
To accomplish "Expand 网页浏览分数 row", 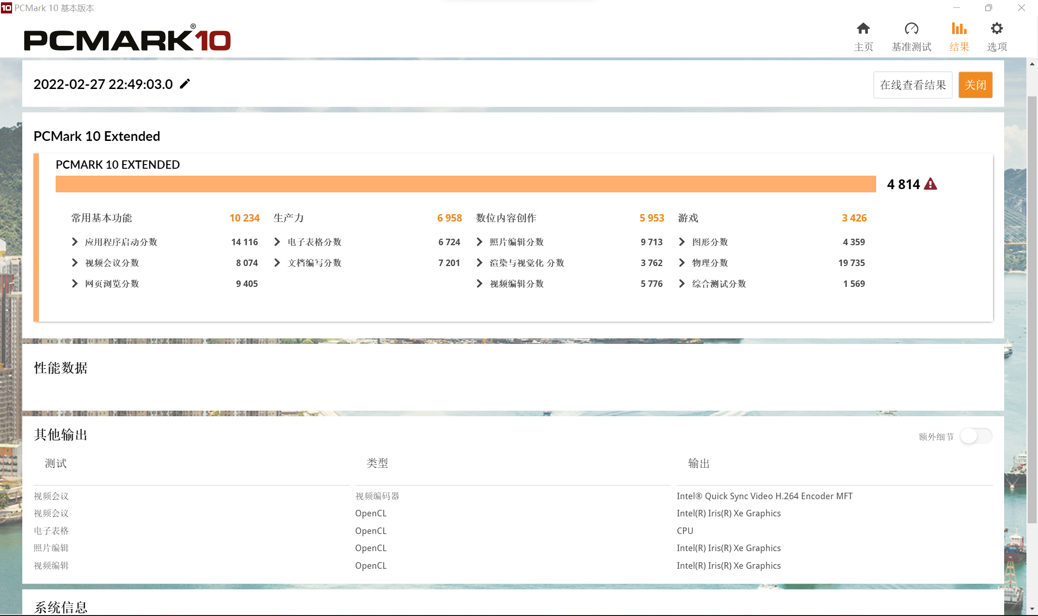I will point(75,284).
